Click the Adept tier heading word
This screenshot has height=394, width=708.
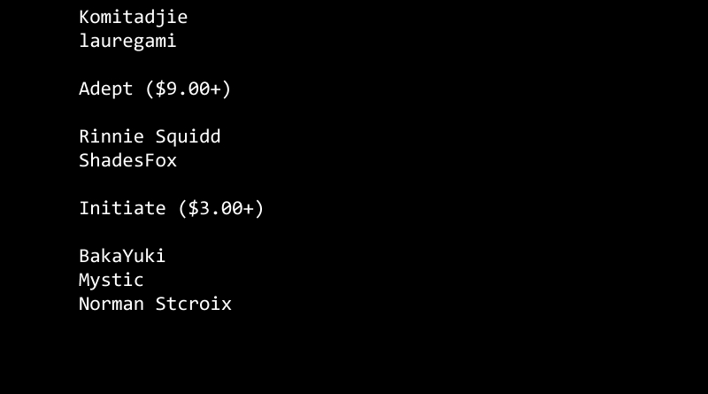[106, 89]
